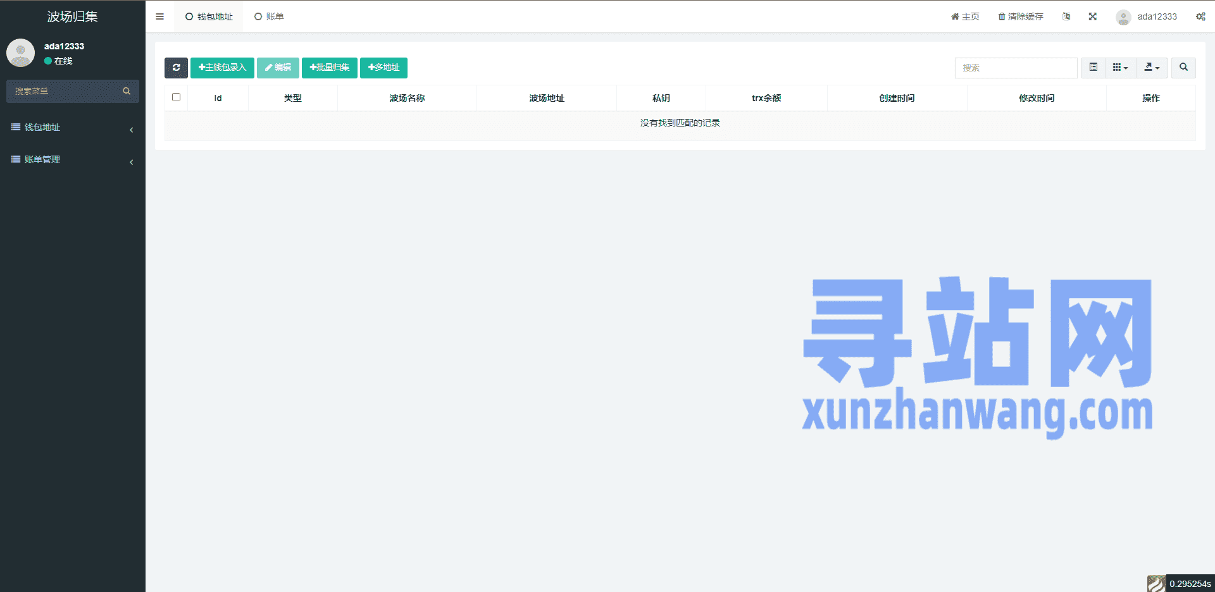Image resolution: width=1215 pixels, height=592 pixels.
Task: Switch to the 钱包地址 tab
Action: 209,16
